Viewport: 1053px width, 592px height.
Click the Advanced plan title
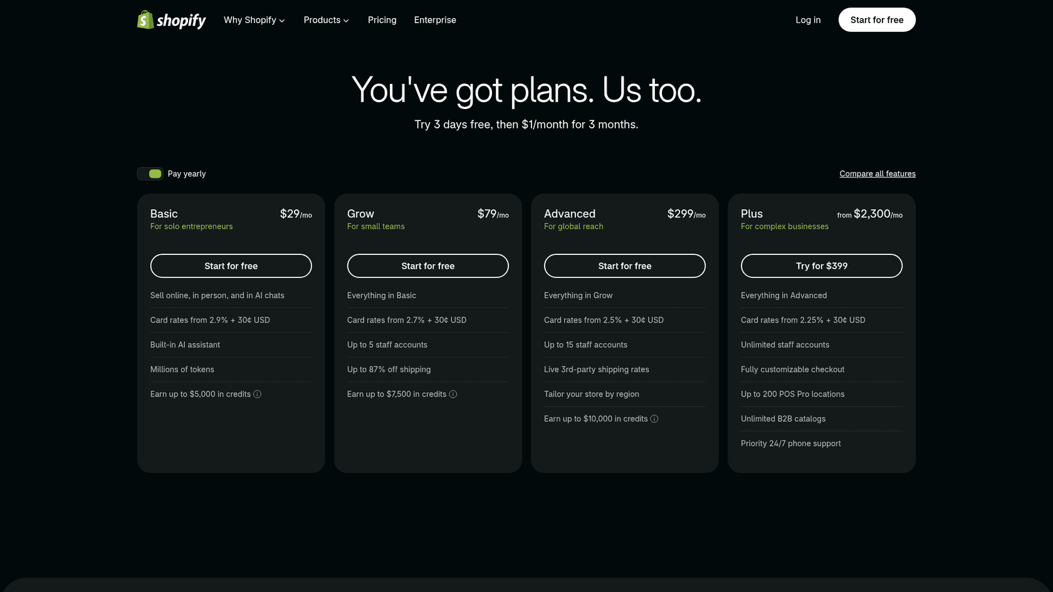[570, 214]
